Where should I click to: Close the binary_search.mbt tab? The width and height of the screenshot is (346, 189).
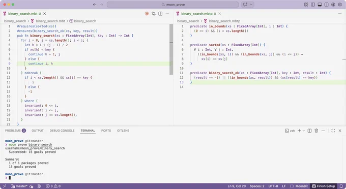45,14
